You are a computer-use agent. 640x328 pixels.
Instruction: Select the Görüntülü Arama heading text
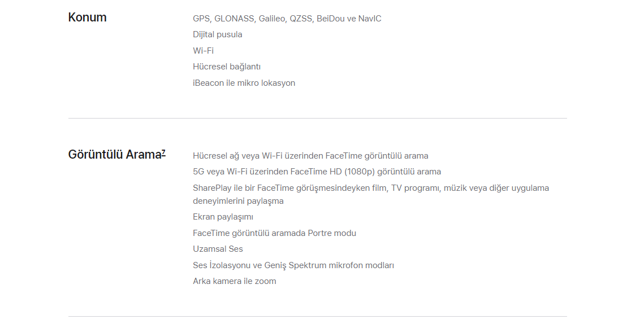[115, 155]
